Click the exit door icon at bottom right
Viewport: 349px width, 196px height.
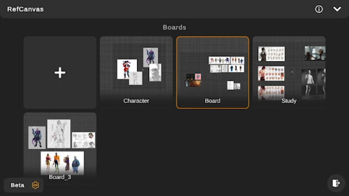[336, 183]
